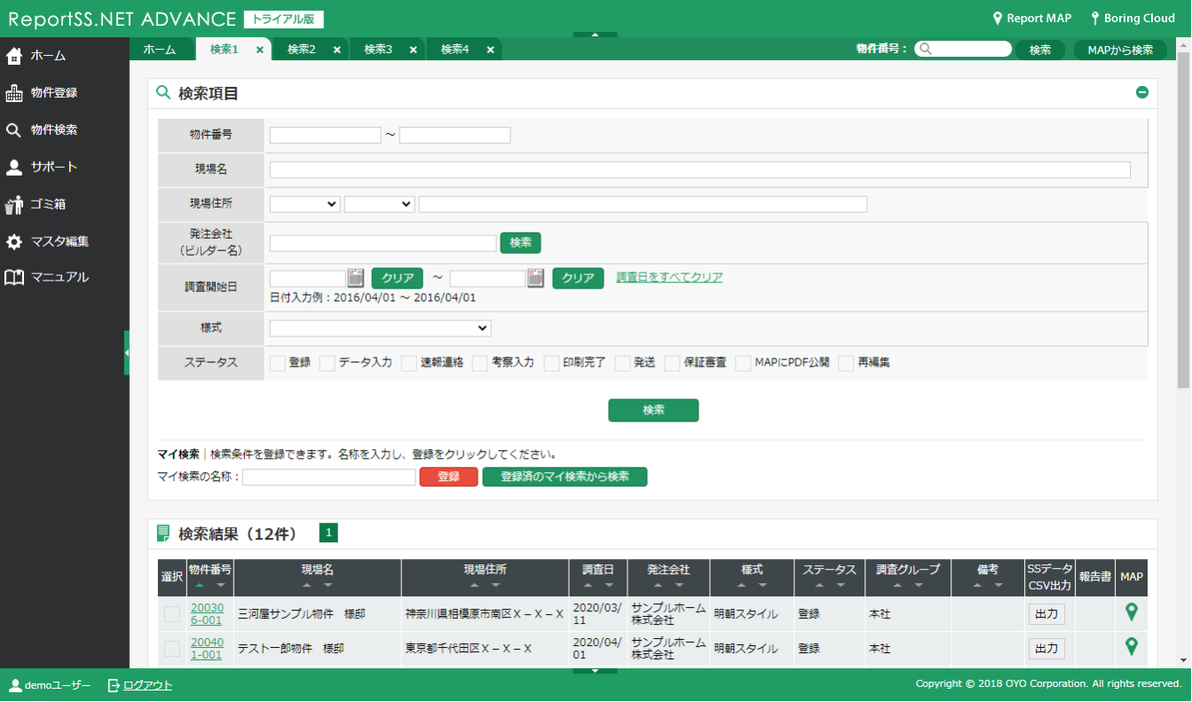Check the 登録 status checkbox
1192x702 pixels.
[x=278, y=363]
